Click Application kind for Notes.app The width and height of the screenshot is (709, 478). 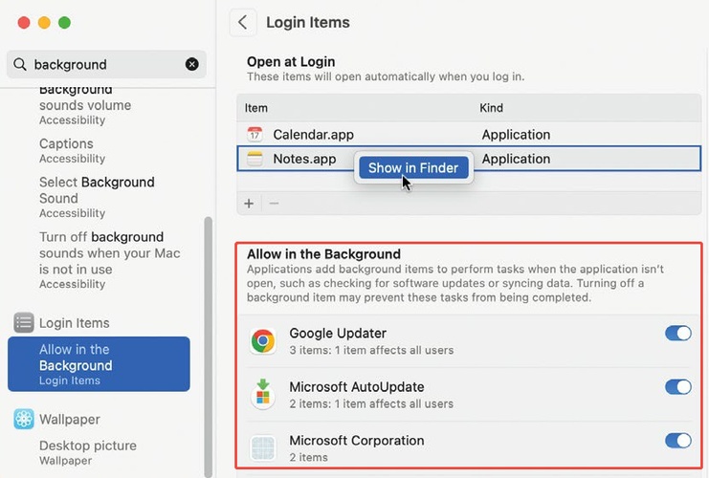coord(516,159)
